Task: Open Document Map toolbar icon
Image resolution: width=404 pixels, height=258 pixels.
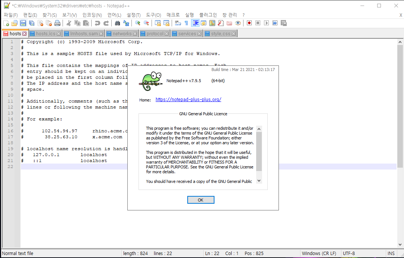Action: click(212, 23)
